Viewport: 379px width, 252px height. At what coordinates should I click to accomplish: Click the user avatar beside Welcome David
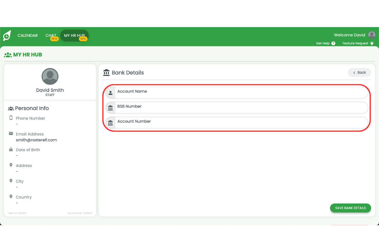pos(372,35)
